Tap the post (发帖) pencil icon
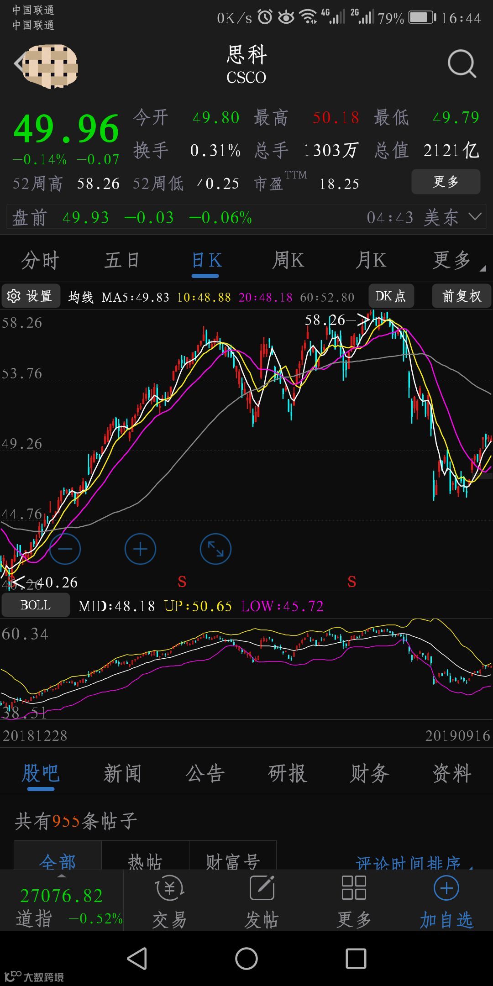Screen dimensions: 493x986 [262, 888]
